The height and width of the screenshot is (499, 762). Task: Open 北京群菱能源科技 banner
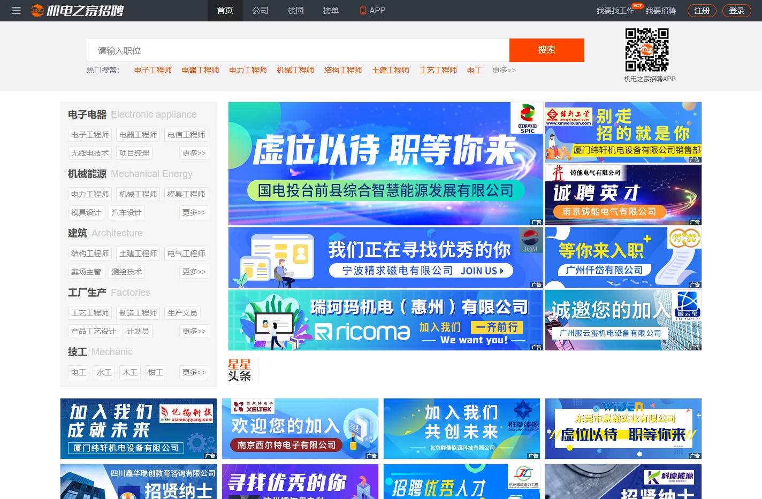click(x=462, y=429)
